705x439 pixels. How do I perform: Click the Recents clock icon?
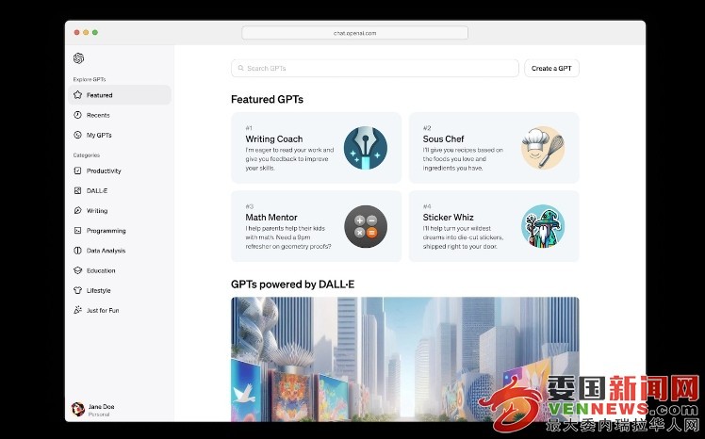78,115
